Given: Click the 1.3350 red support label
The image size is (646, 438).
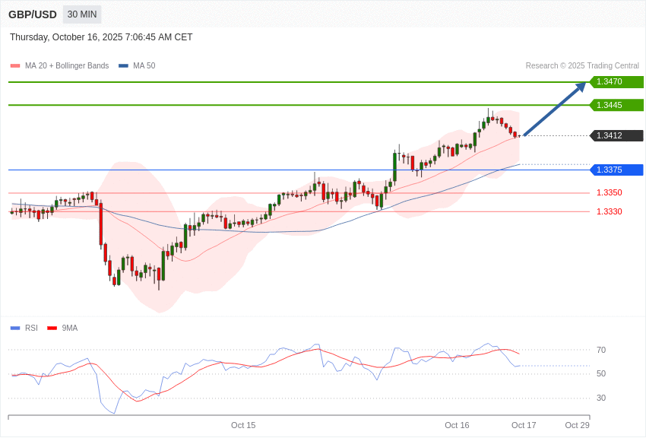Looking at the screenshot, I should click(609, 192).
